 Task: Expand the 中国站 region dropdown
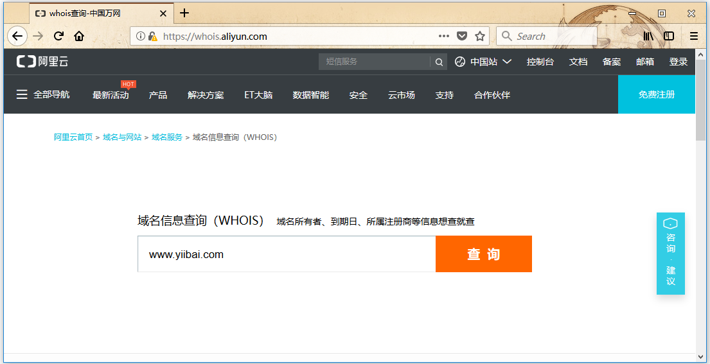(483, 62)
